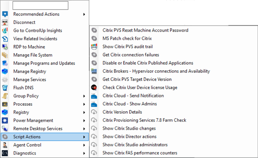Run Show Citrix Studio administrators
This screenshot has width=258, height=158.
174,145
